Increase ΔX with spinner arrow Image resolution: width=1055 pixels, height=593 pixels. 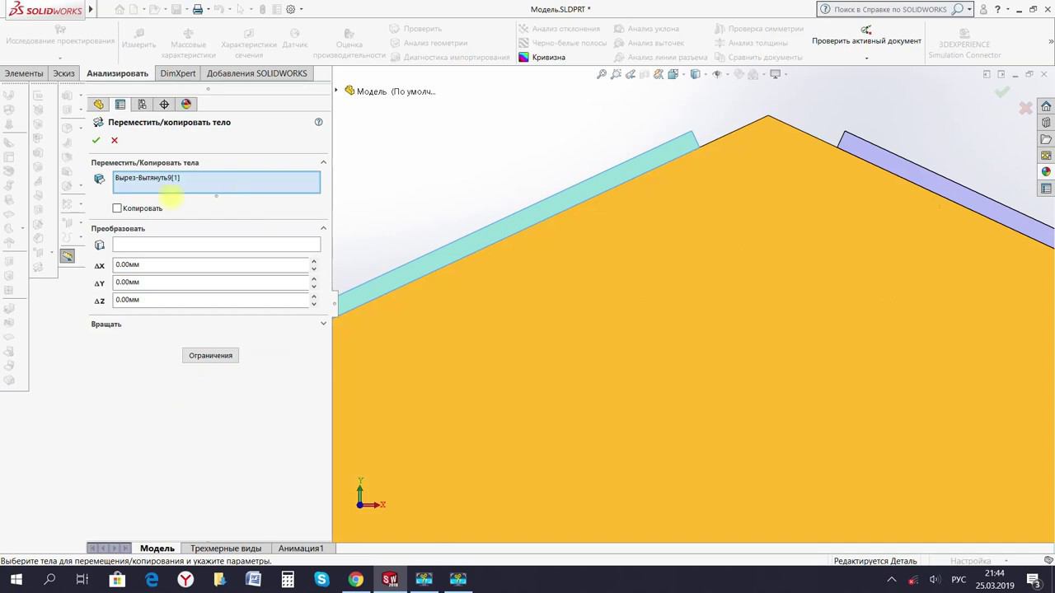314,261
